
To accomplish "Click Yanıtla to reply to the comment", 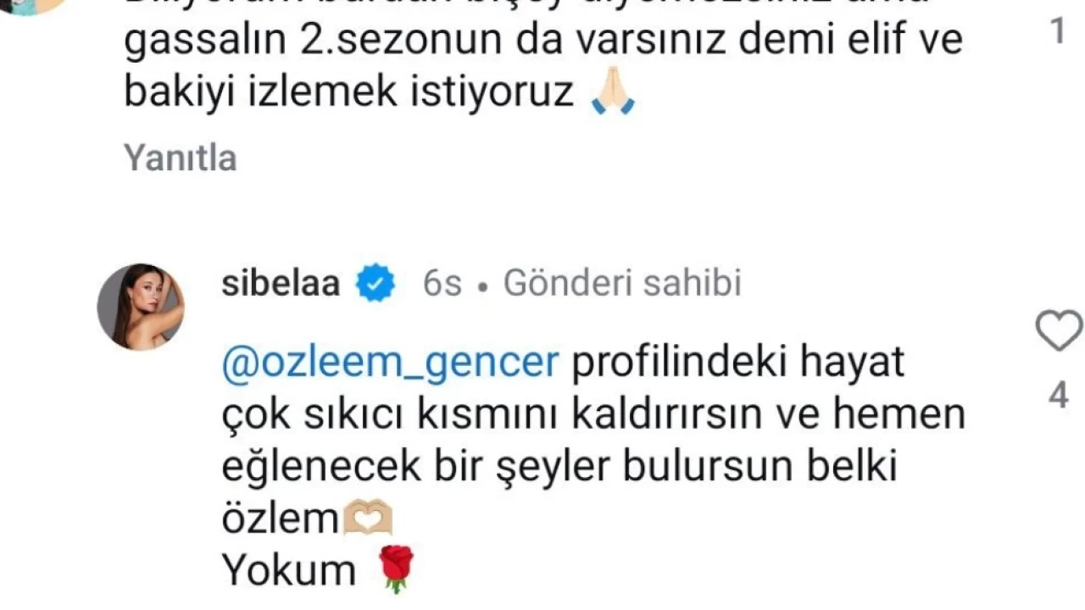I will pyautogui.click(x=181, y=158).
